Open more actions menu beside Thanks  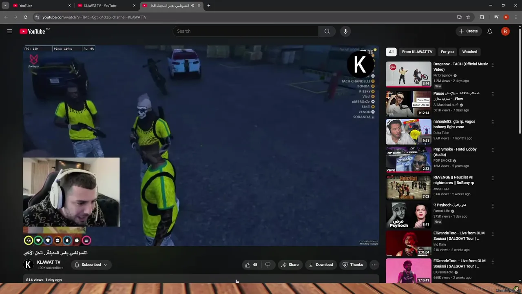point(374,265)
